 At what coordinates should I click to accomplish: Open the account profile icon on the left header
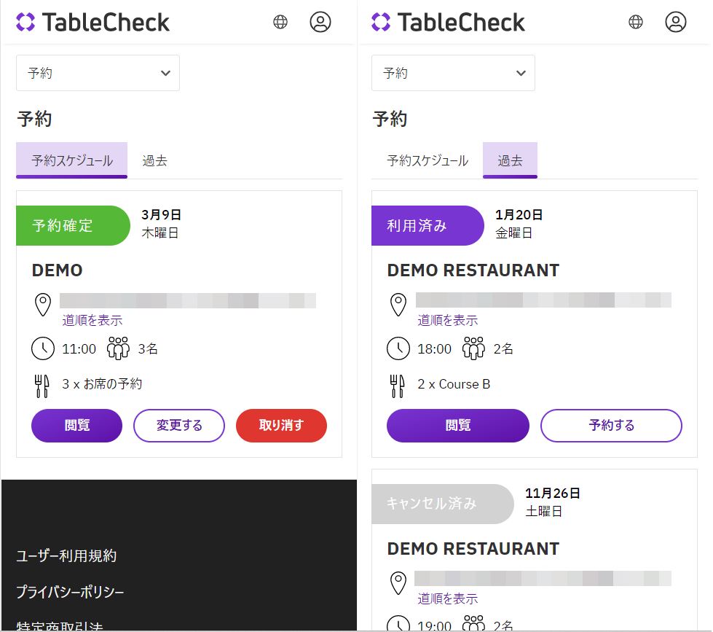click(x=320, y=22)
